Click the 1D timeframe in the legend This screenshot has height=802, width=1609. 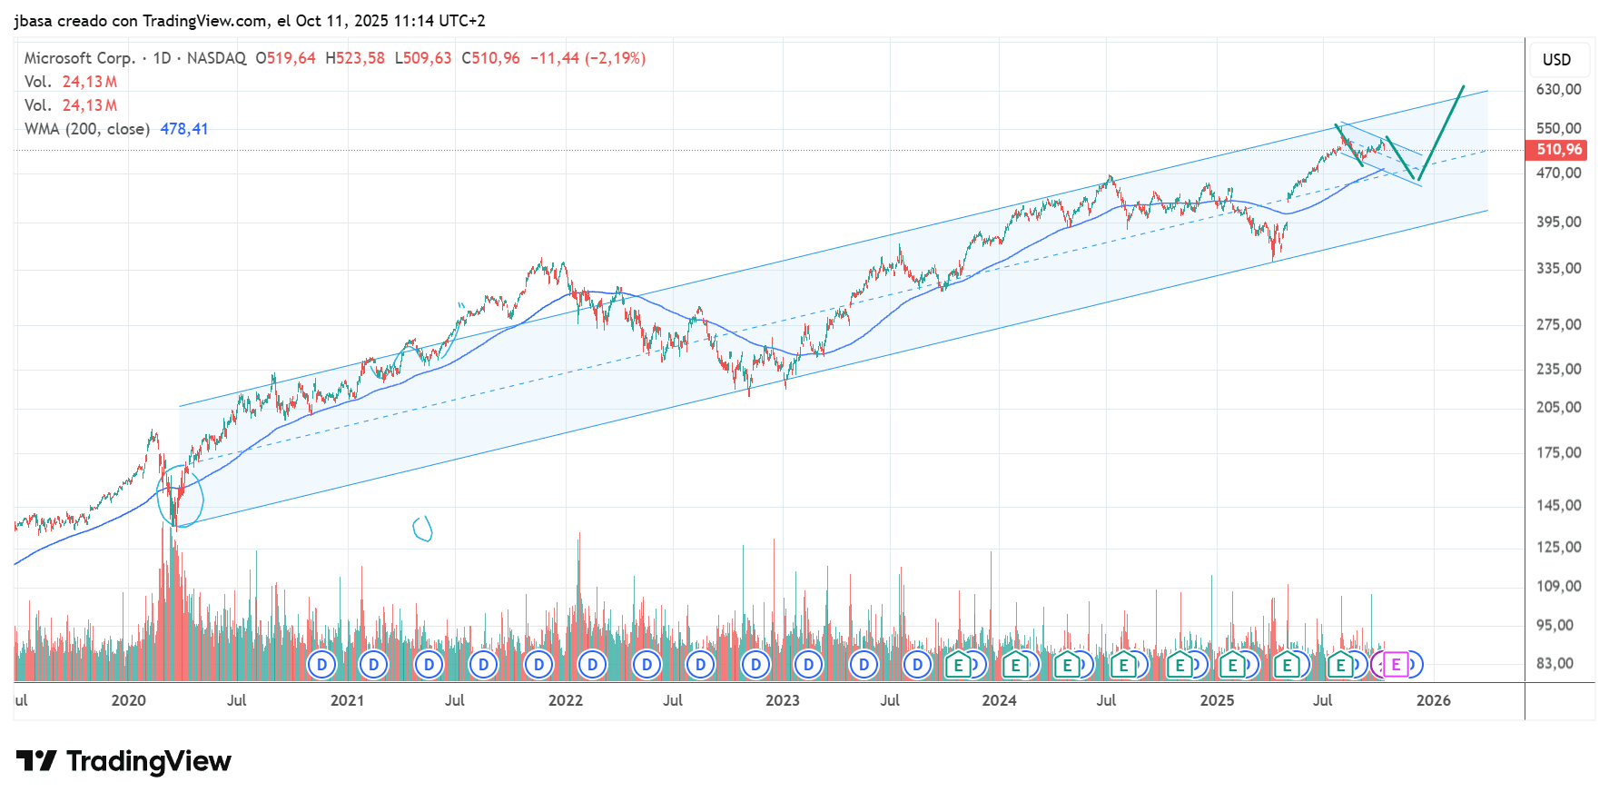[162, 58]
